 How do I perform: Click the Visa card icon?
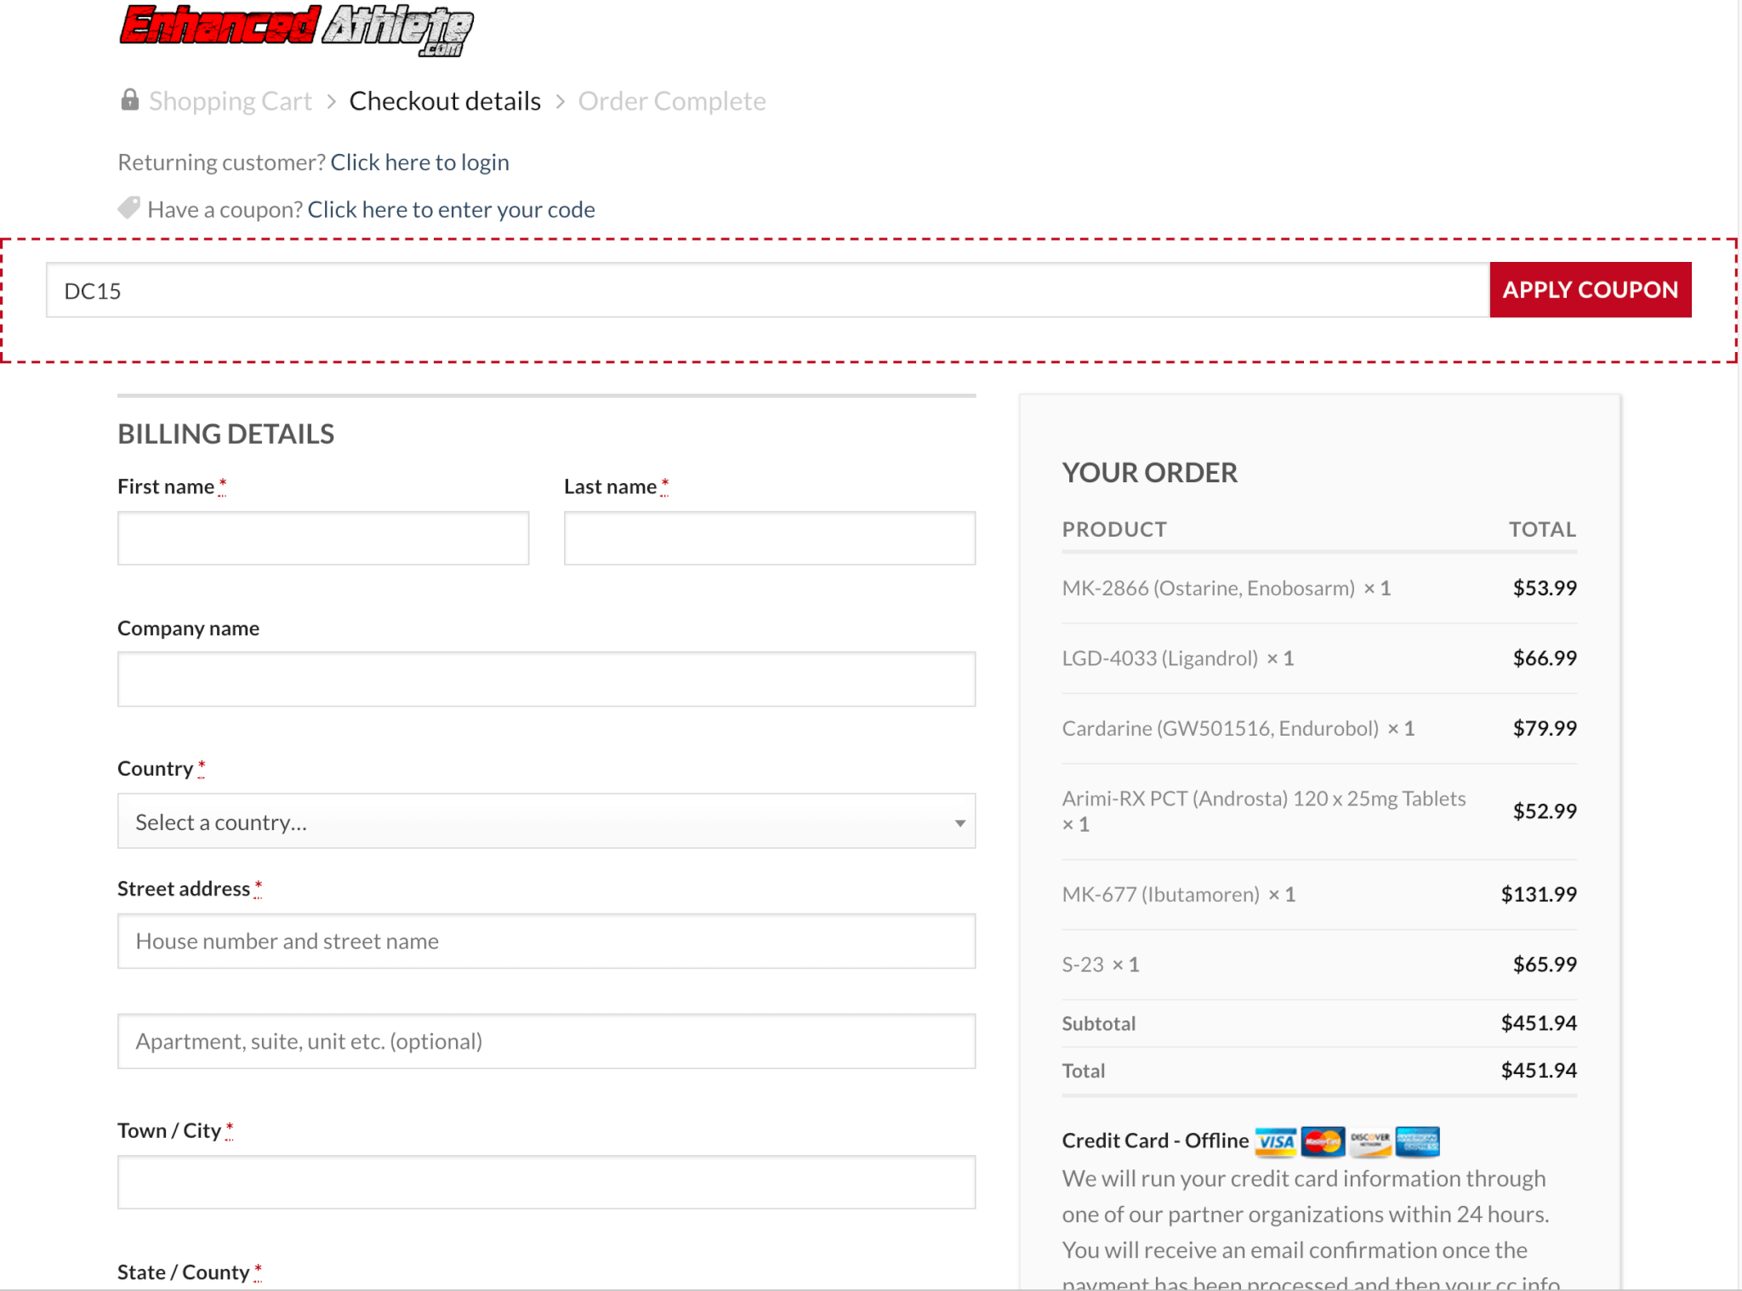[1276, 1140]
